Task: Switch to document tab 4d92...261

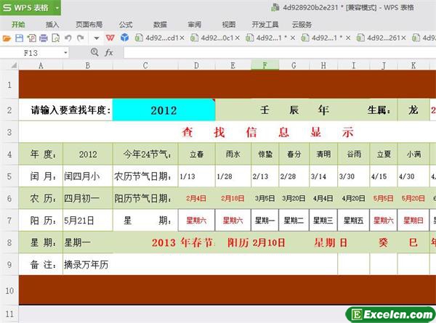Action: 379,38
